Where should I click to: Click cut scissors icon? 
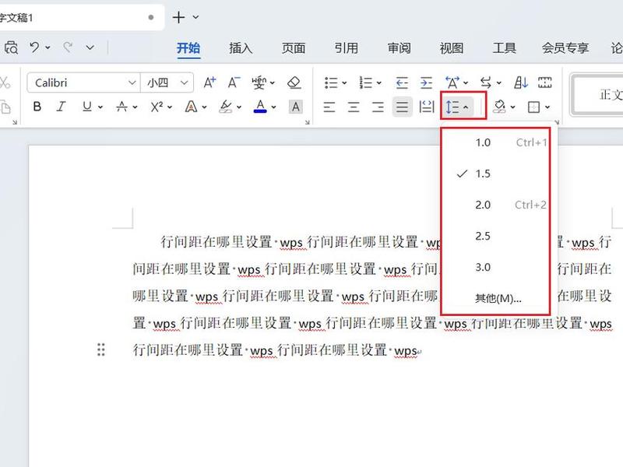[5, 83]
